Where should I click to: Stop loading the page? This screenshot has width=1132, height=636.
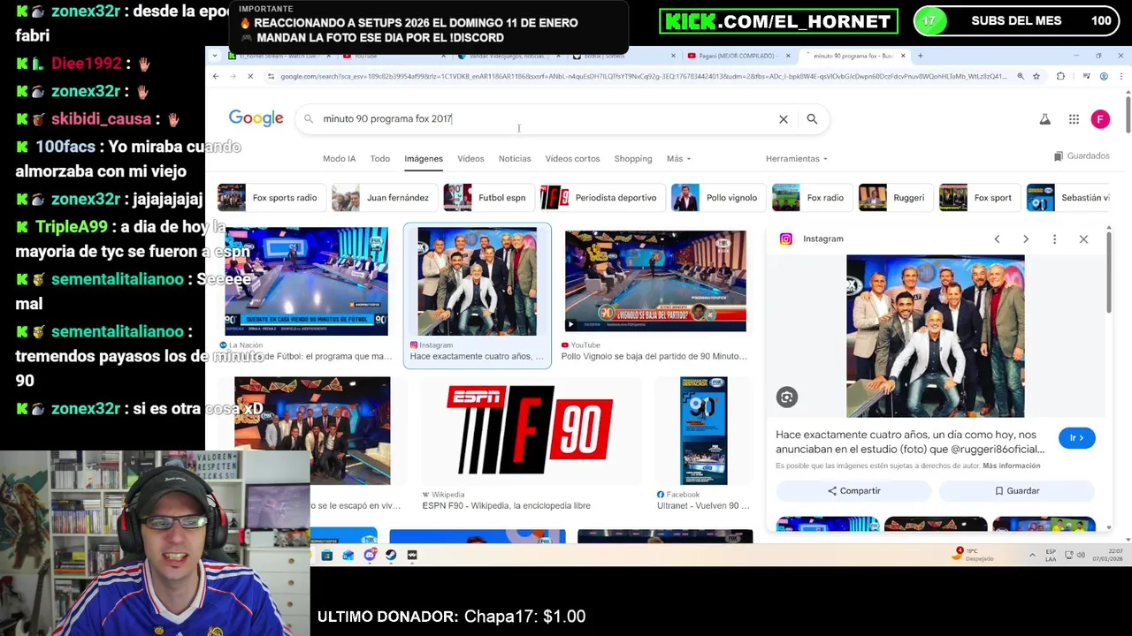250,77
